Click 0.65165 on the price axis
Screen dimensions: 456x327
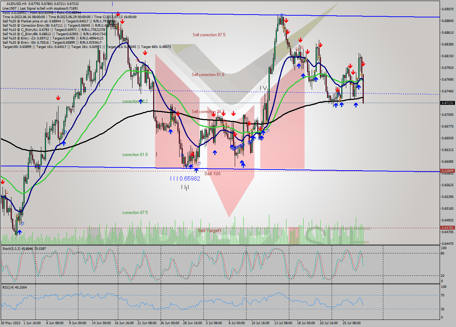[x=447, y=208]
